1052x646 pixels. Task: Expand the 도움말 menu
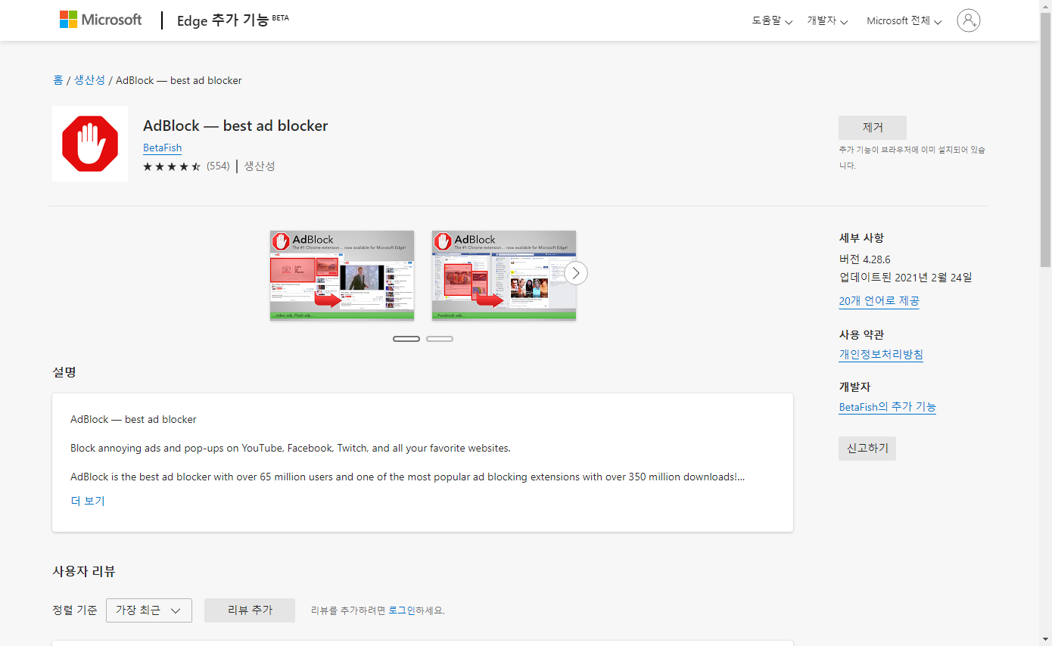click(772, 21)
